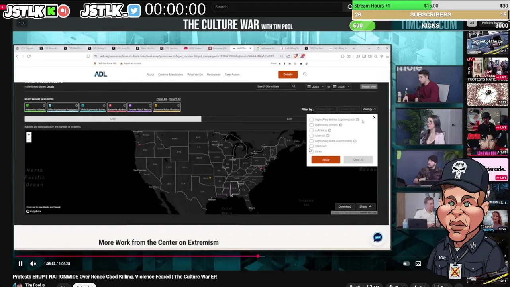
Task: Open the About menu on ADL site
Action: click(x=150, y=75)
